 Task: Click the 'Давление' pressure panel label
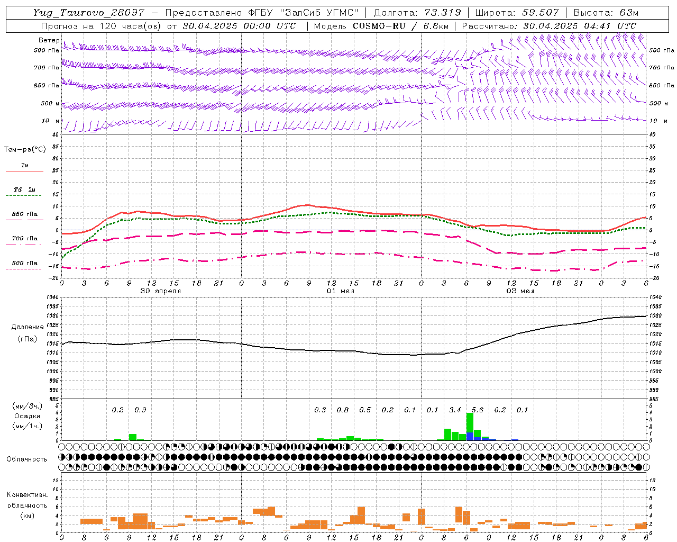coord(28,327)
